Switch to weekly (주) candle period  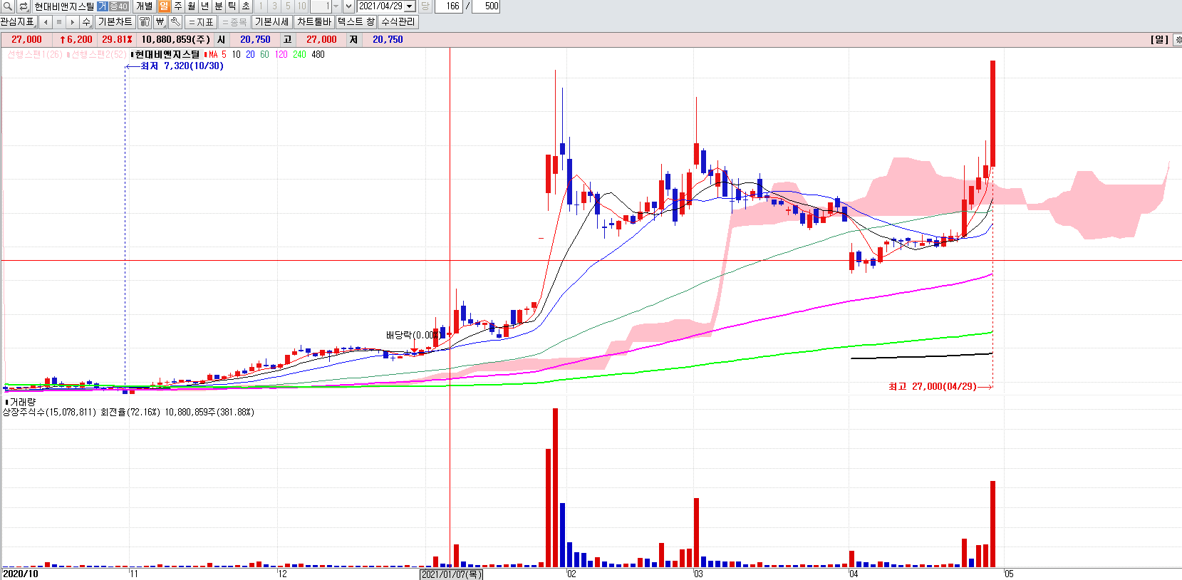(178, 6)
